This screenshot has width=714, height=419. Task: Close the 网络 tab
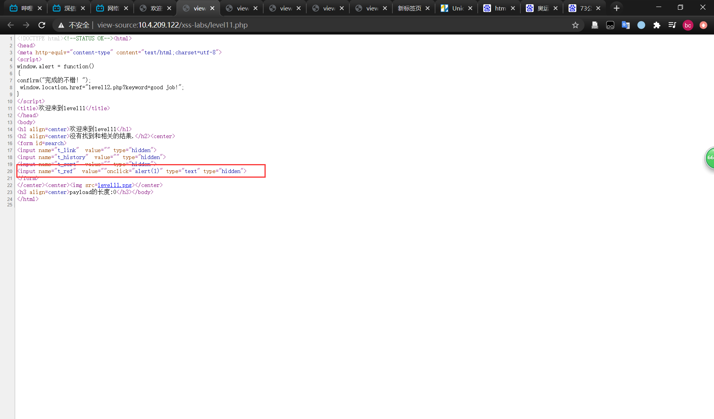click(x=126, y=8)
